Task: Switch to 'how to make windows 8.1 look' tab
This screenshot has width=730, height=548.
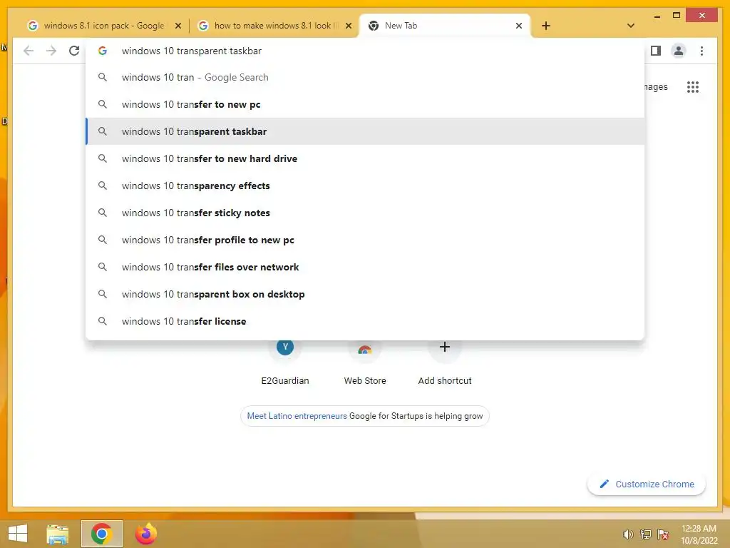Action: pos(274,26)
